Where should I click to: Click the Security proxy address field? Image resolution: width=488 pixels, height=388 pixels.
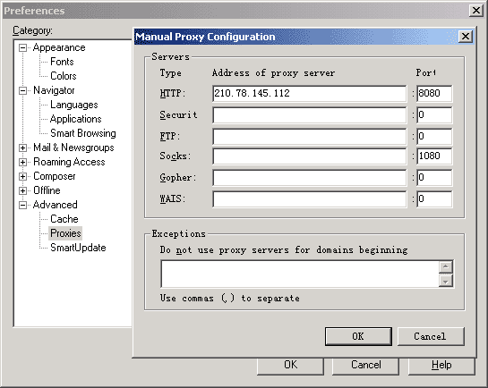(x=309, y=115)
